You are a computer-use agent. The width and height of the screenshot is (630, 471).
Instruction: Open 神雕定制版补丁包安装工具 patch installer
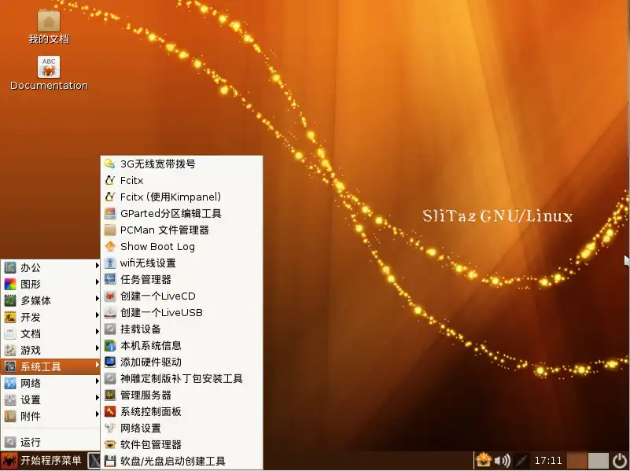pyautogui.click(x=182, y=378)
